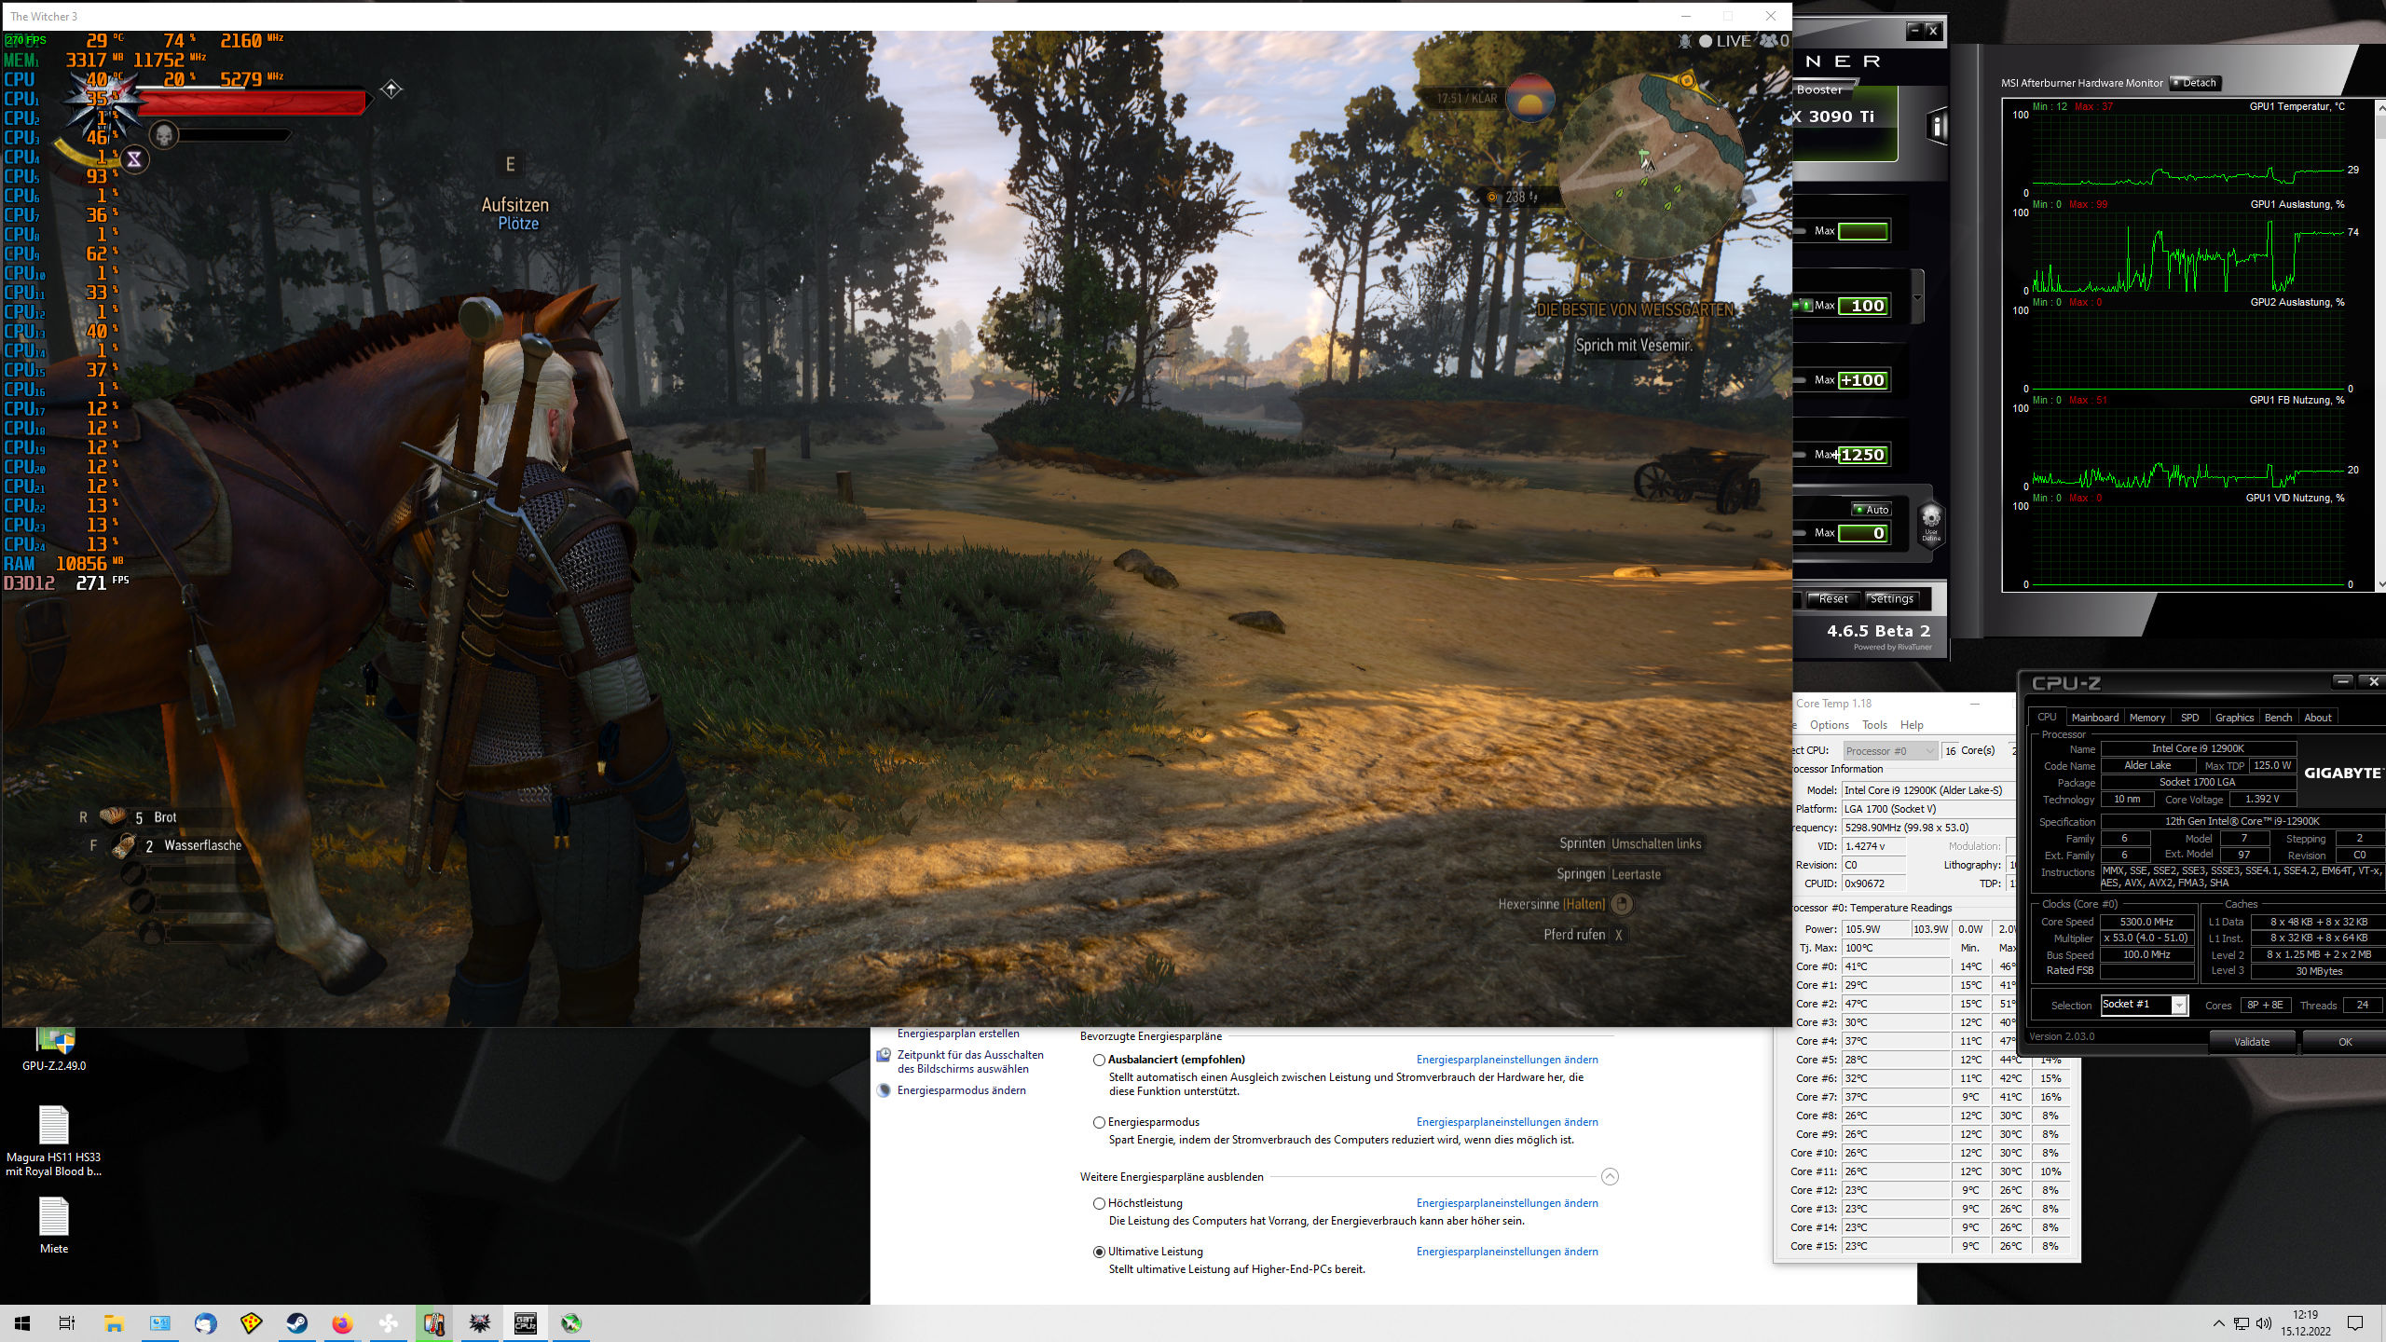The image size is (2386, 1342).
Task: Switch to The Witcher 3 via its taskbar icon
Action: click(480, 1323)
